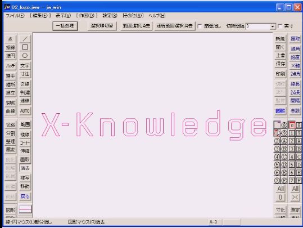Select the 伸縮 extend/trim tool

[x=25, y=151]
